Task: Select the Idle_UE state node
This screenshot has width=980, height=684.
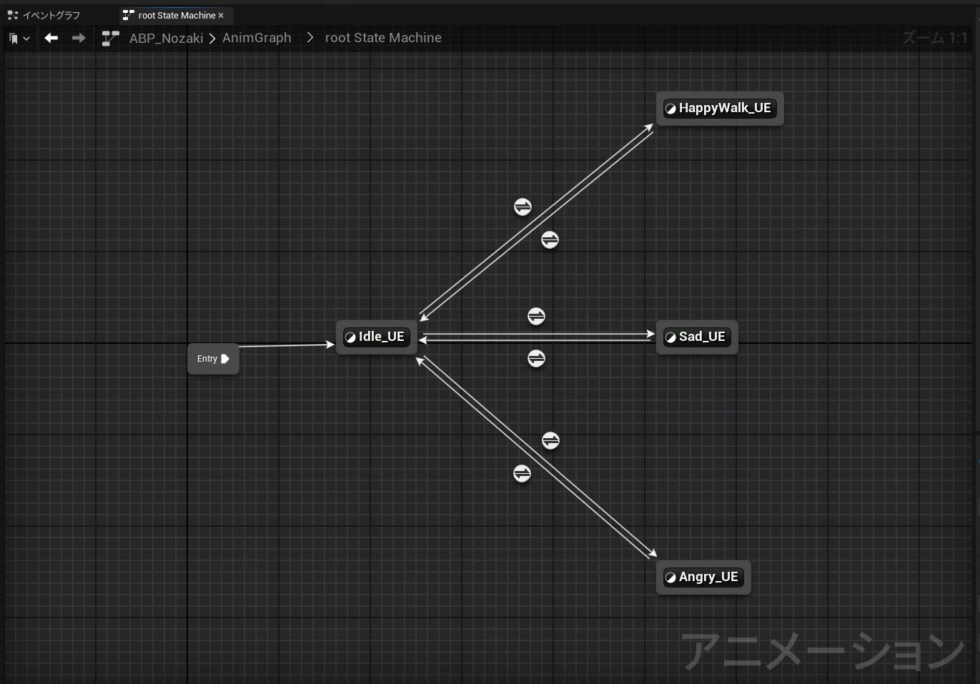Action: click(x=376, y=337)
